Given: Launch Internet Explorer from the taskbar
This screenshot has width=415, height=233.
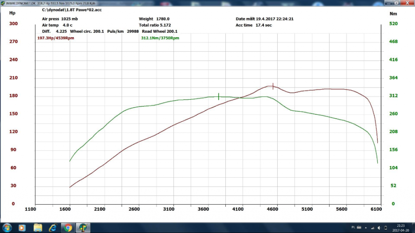Looking at the screenshot, I should 53,227.
